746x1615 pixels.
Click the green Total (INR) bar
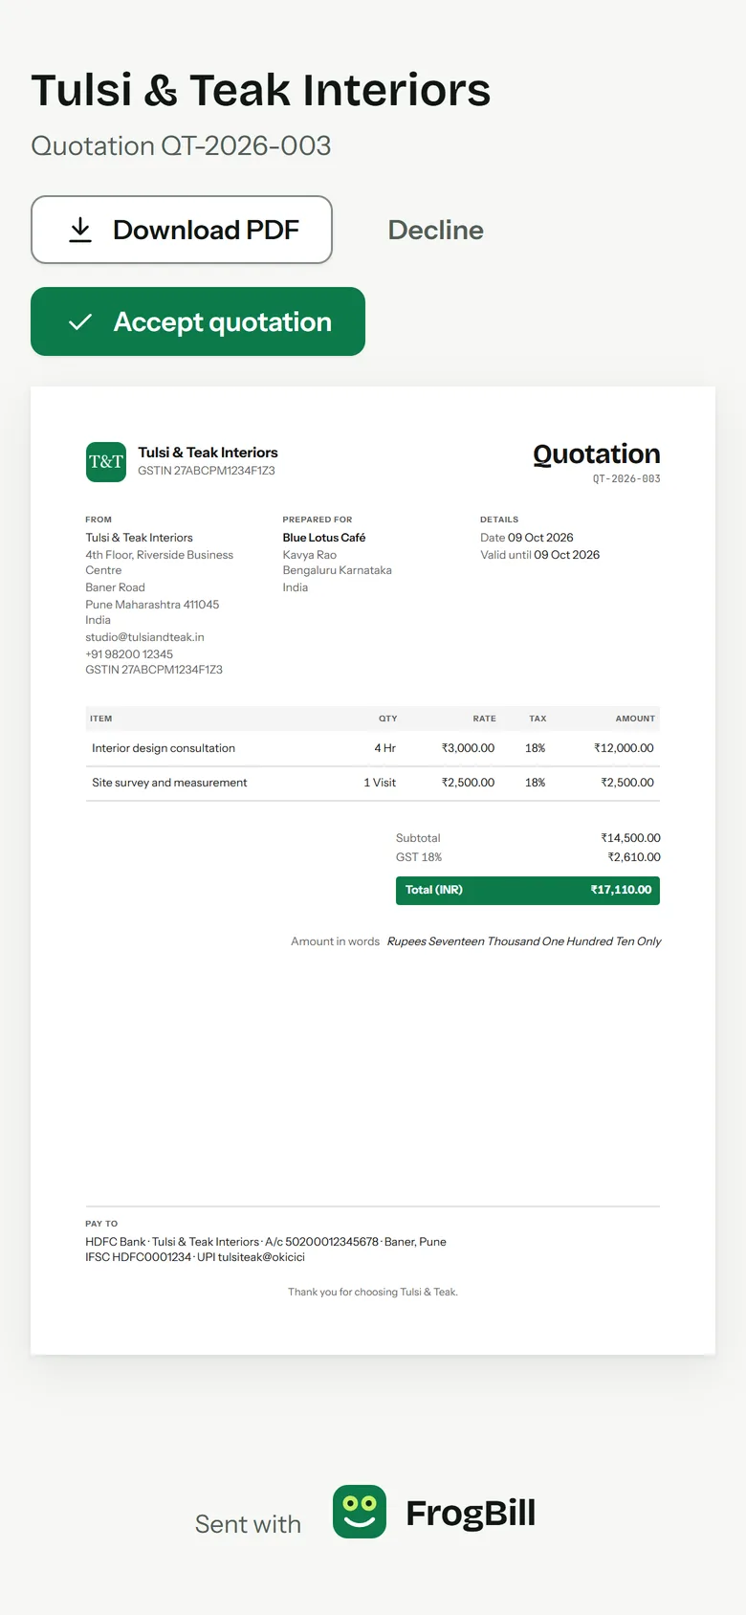[528, 890]
